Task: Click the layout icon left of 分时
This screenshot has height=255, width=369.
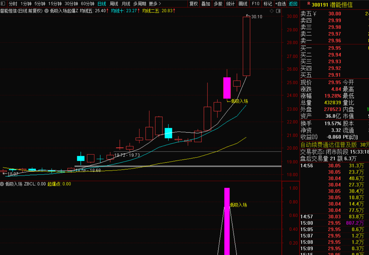Action: [3, 4]
